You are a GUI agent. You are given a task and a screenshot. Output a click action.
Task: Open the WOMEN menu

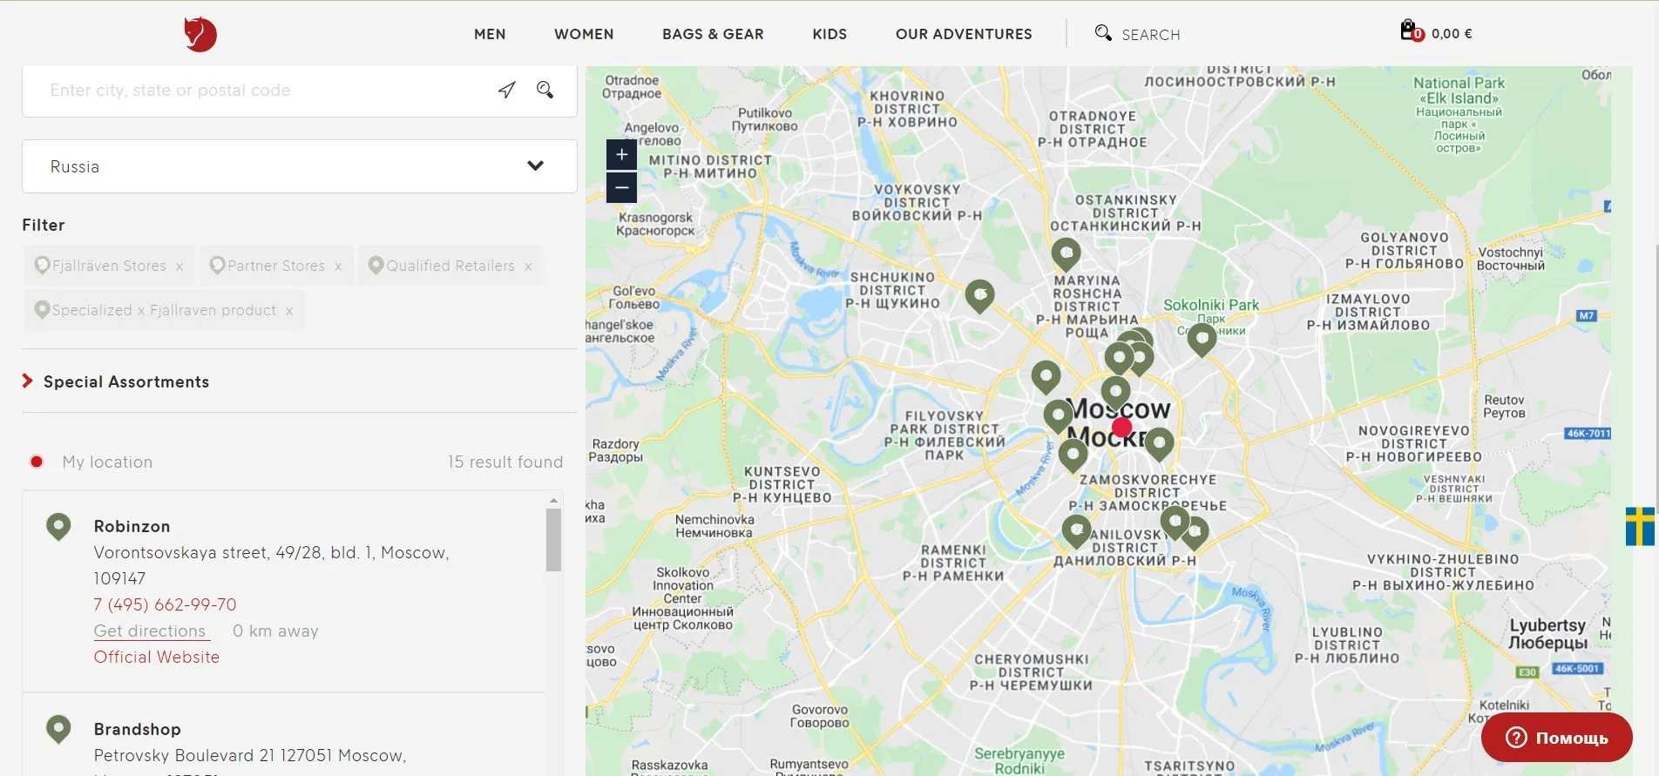pyautogui.click(x=584, y=34)
